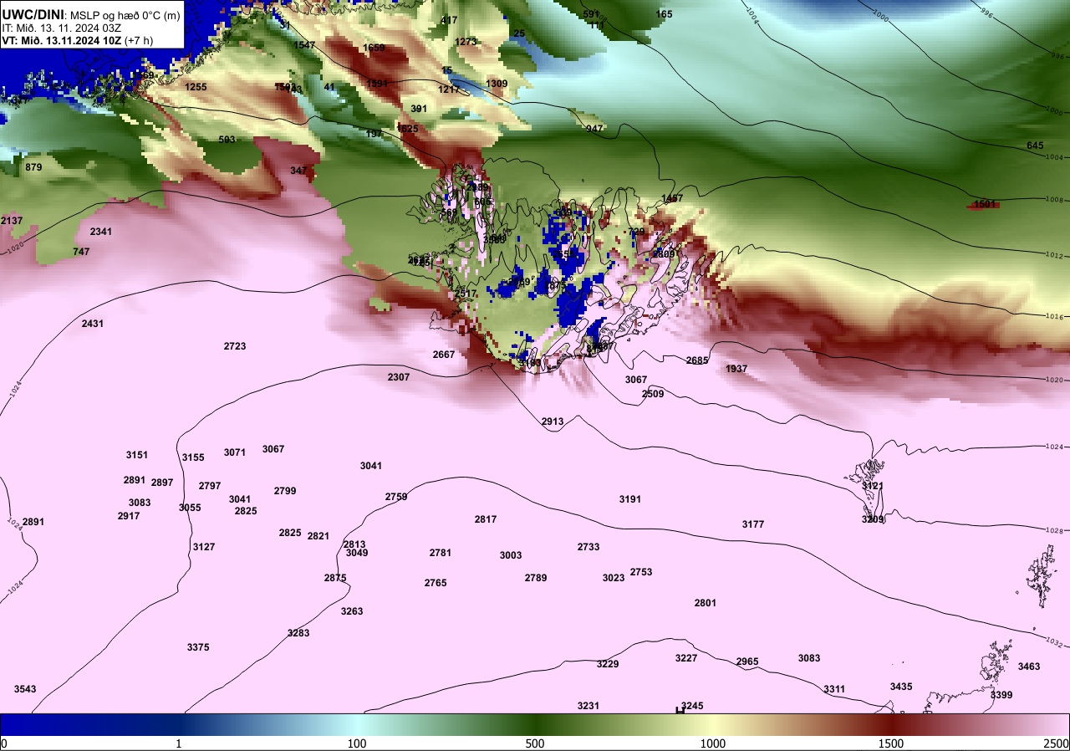The width and height of the screenshot is (1070, 751).
Task: Select the map label 2753
Action: (641, 572)
